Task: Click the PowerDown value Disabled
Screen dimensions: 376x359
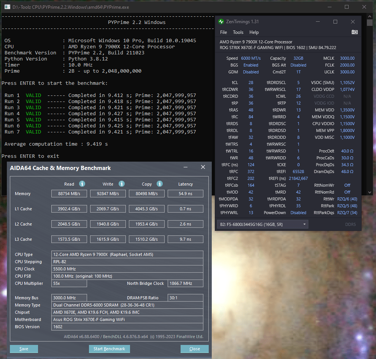Action: click(x=298, y=213)
